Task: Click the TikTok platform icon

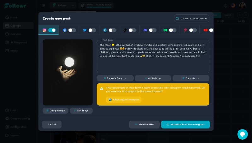Action: tap(125, 30)
